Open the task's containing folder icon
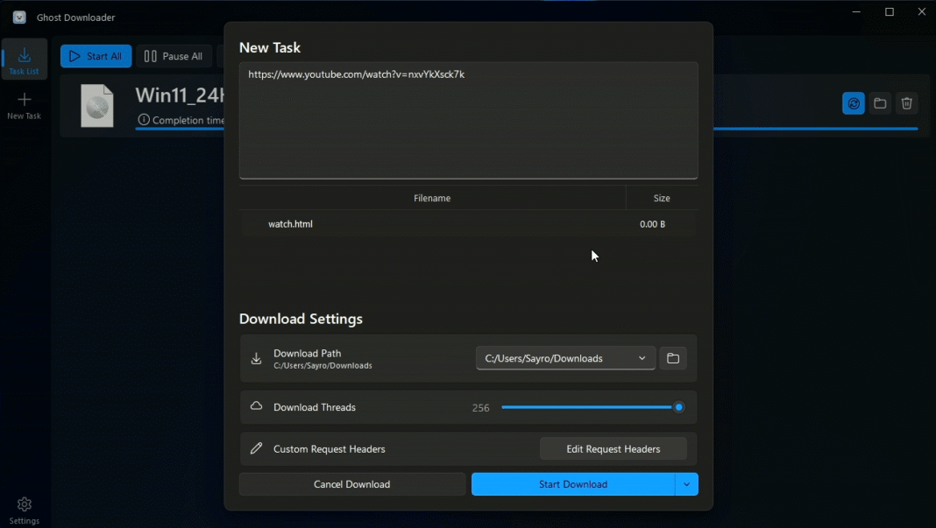Screen dimensions: 936x528 880,103
